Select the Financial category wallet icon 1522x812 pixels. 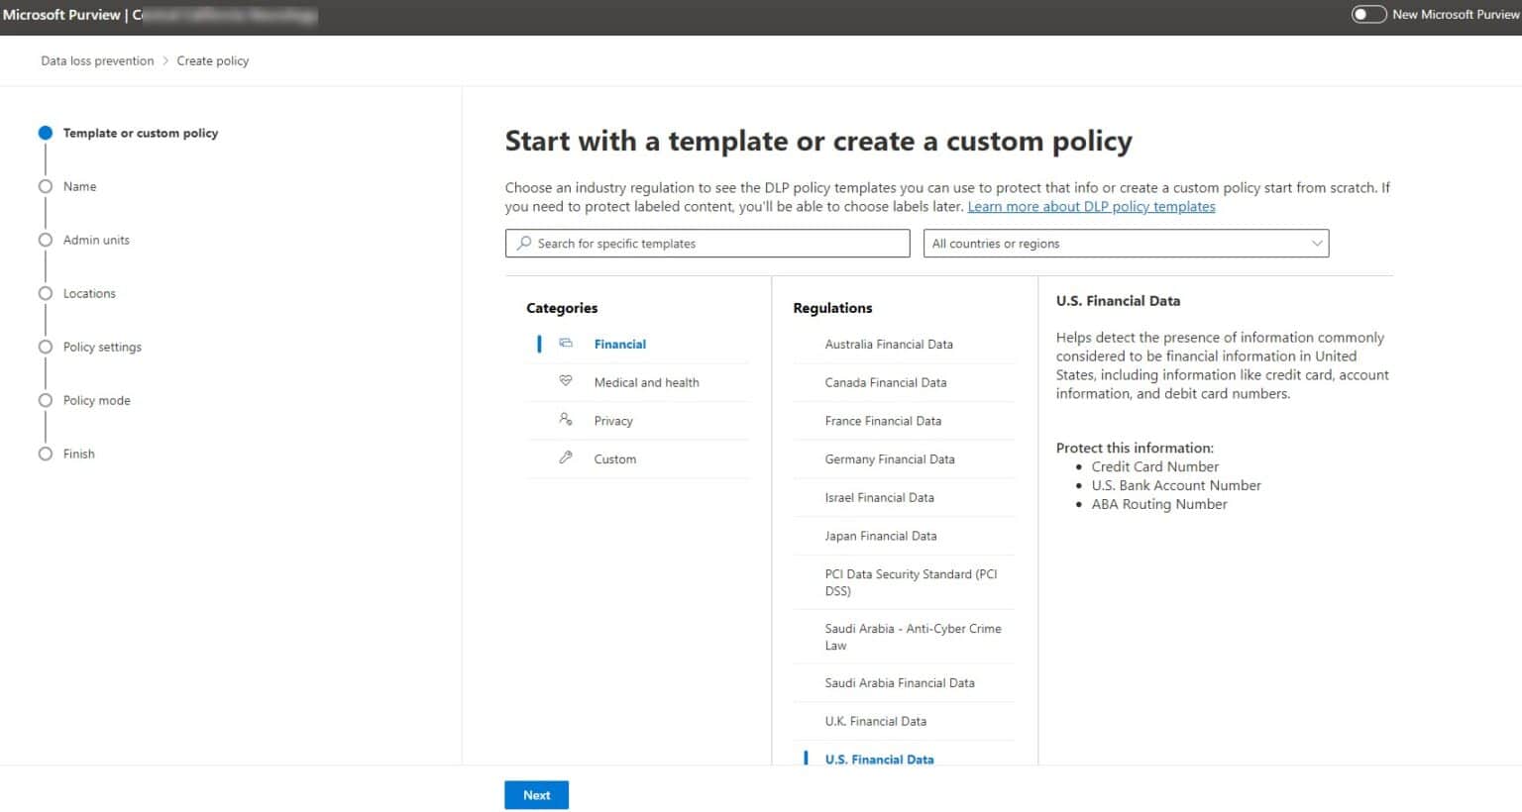click(566, 342)
